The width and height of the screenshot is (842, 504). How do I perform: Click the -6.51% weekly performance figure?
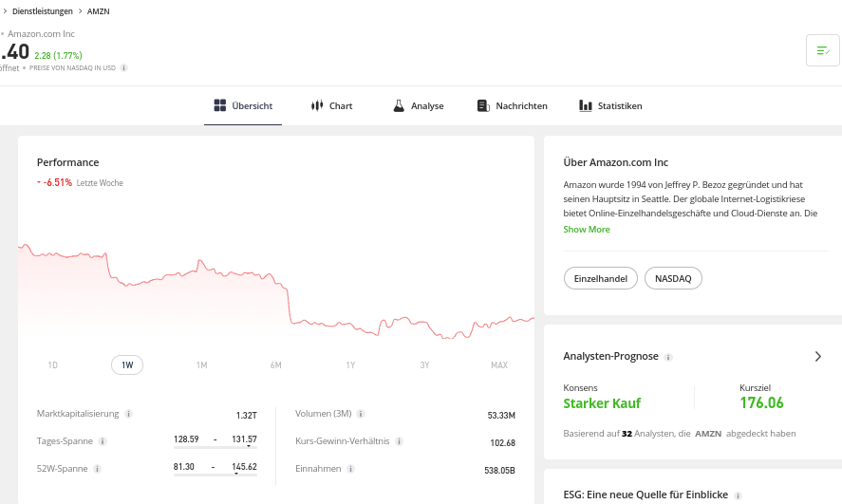pos(58,182)
